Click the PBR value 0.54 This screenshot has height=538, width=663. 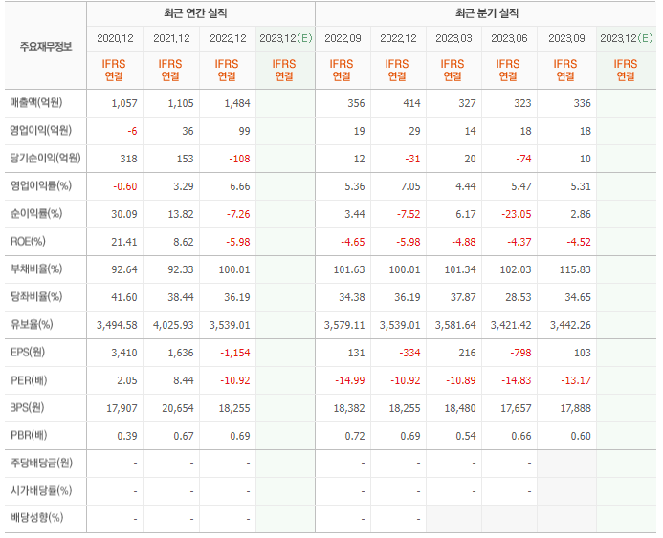coord(466,436)
